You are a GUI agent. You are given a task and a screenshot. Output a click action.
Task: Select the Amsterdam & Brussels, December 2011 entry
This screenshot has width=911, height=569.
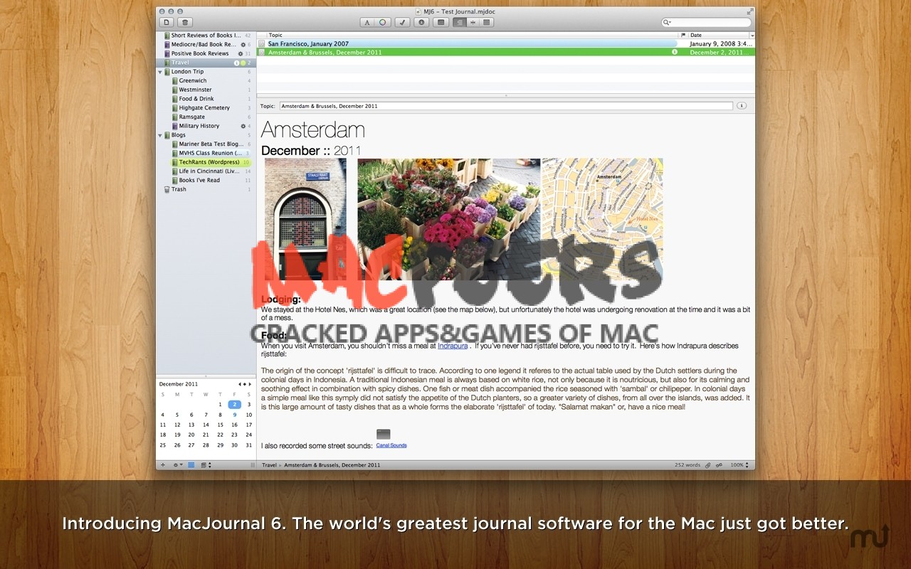(x=505, y=52)
